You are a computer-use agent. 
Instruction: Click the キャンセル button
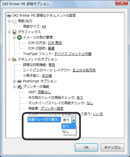click(x=112, y=147)
